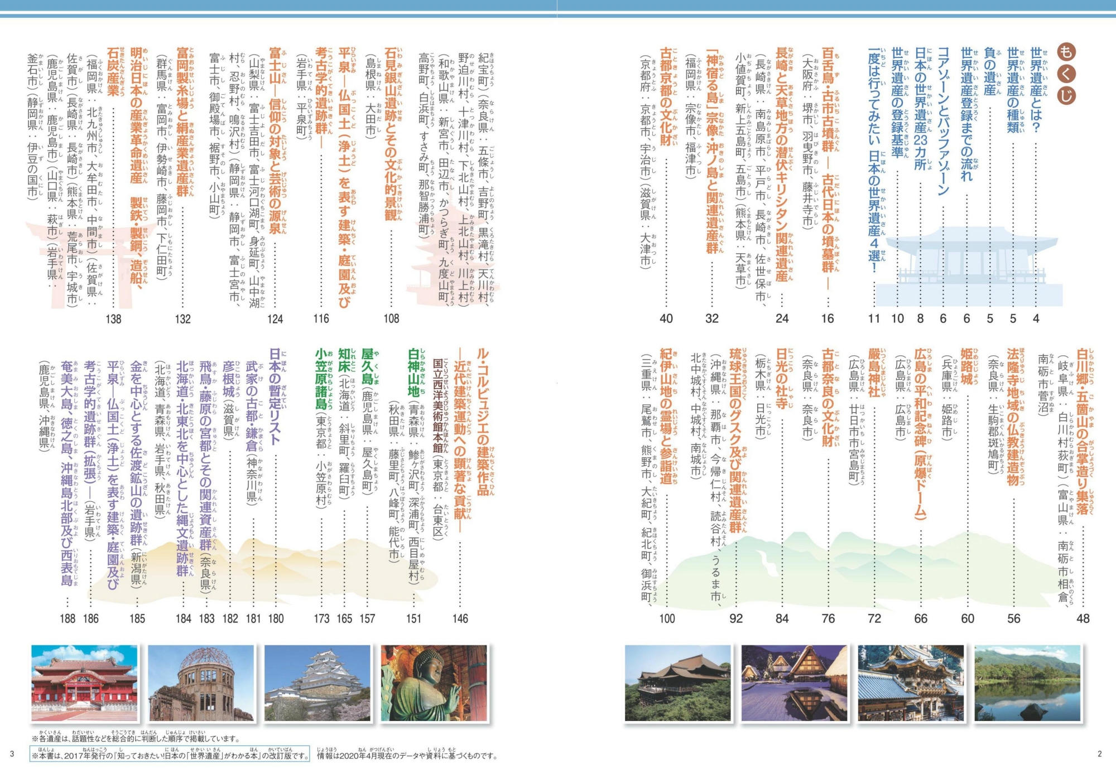The width and height of the screenshot is (1116, 774).
Task: Click page number 40
Action: 666,318
